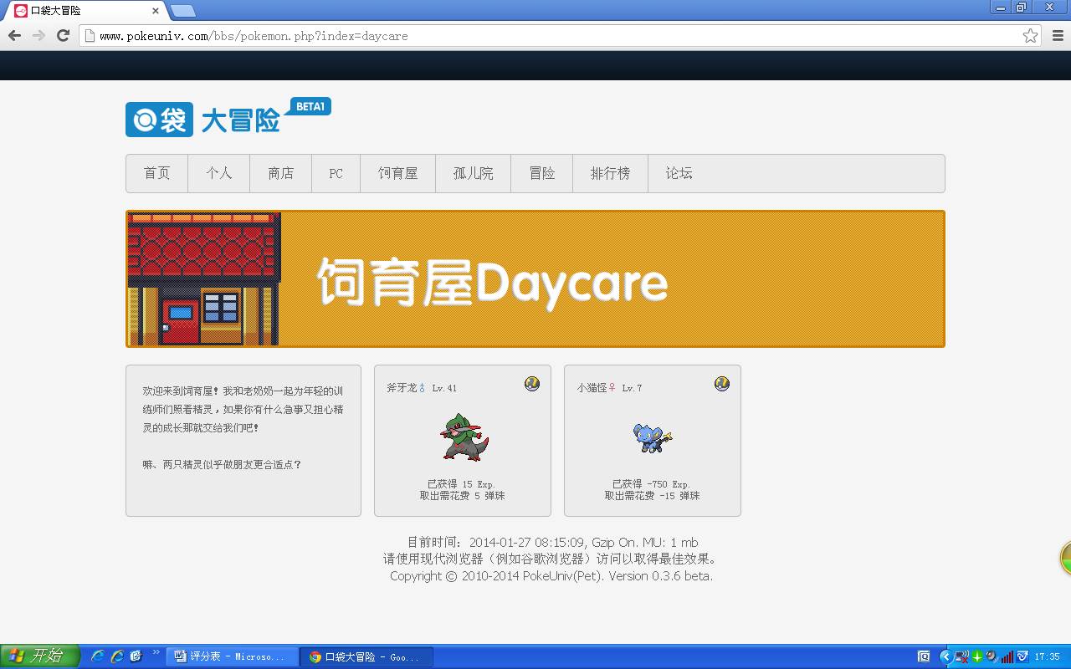The height and width of the screenshot is (669, 1071).
Task: Bookmark this page with the star icon
Action: pos(1030,35)
